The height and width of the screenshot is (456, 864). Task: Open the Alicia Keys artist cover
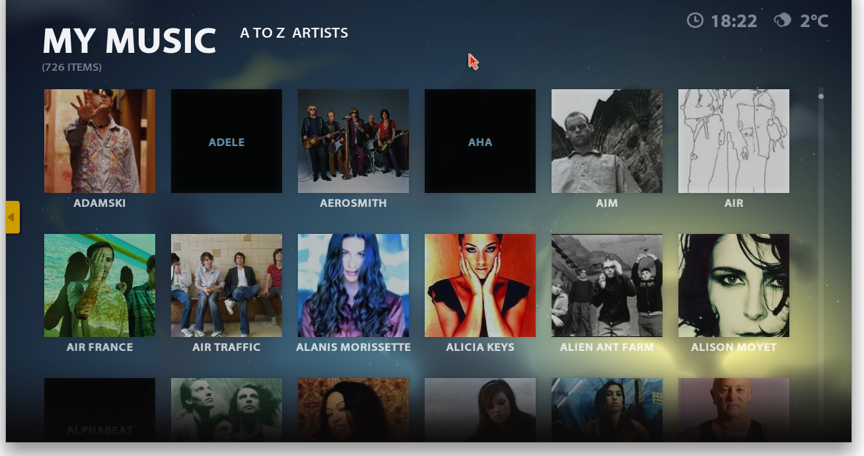tap(480, 285)
